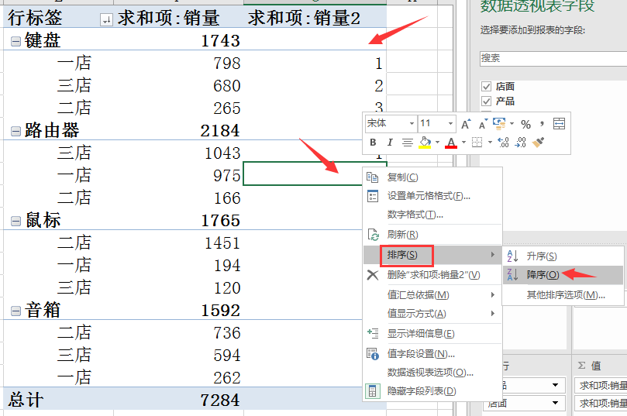The width and height of the screenshot is (627, 416).
Task: Click the X delete icon in the context menu
Action: pos(372,275)
